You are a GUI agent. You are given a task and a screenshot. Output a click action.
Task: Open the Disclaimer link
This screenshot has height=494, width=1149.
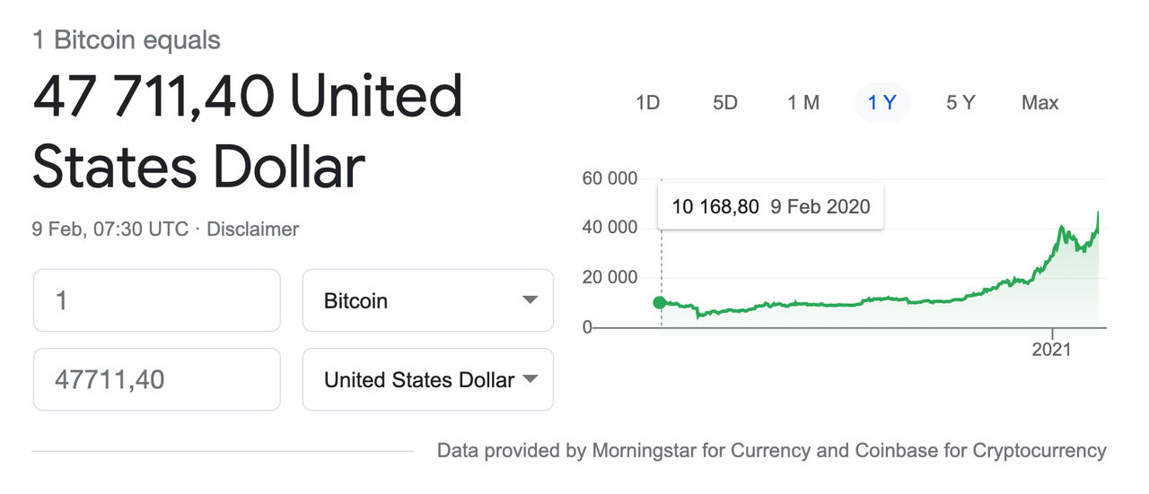coord(252,230)
